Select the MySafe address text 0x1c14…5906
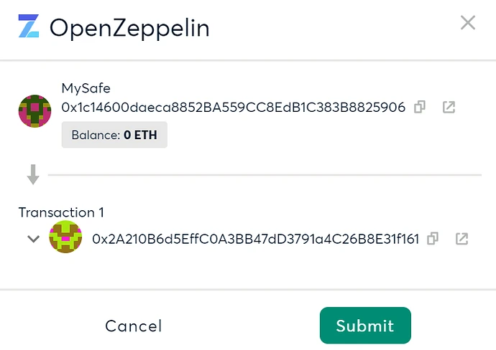The width and height of the screenshot is (496, 350). click(233, 108)
